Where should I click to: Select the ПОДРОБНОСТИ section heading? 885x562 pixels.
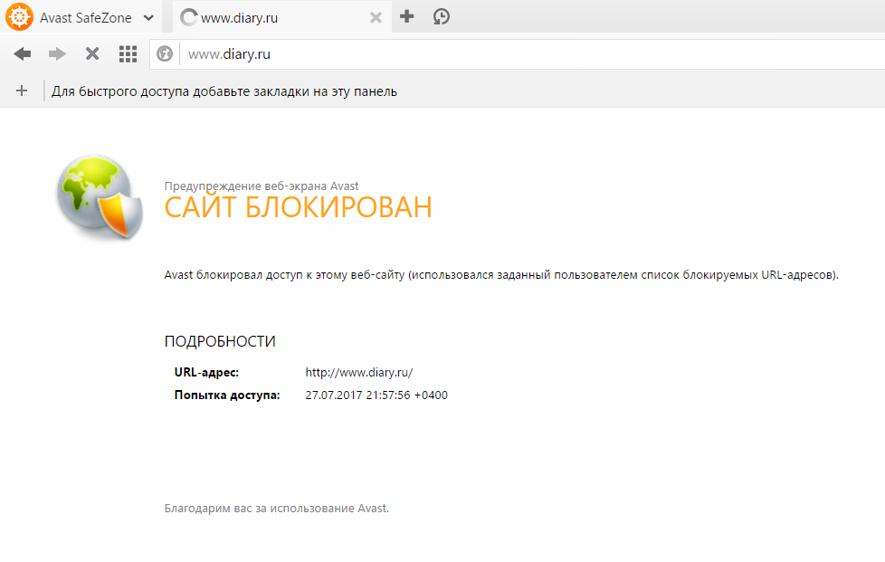tap(219, 341)
